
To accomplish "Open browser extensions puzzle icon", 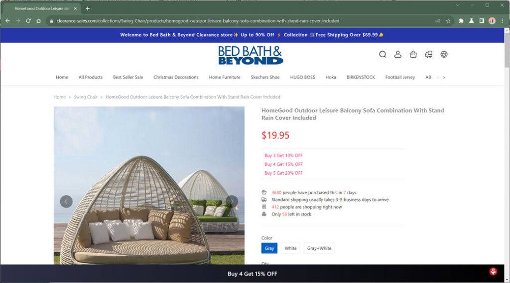I will pyautogui.click(x=461, y=21).
